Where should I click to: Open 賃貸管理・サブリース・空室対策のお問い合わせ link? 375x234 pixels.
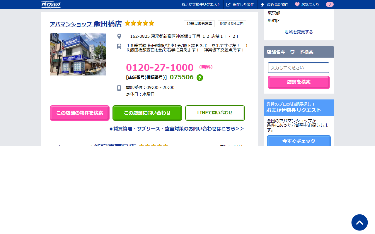pos(177,128)
